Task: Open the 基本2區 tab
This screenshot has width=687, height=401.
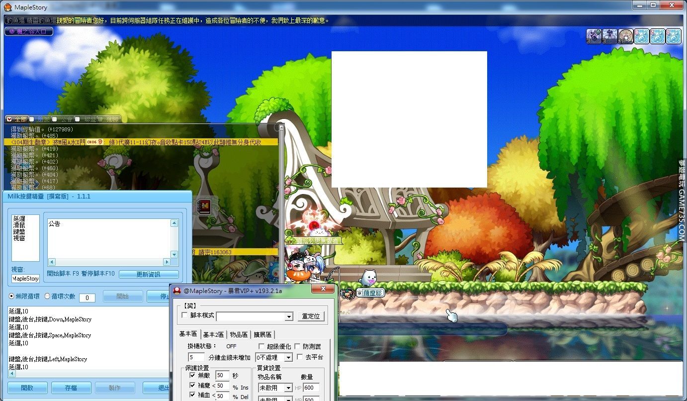Action: coord(213,334)
